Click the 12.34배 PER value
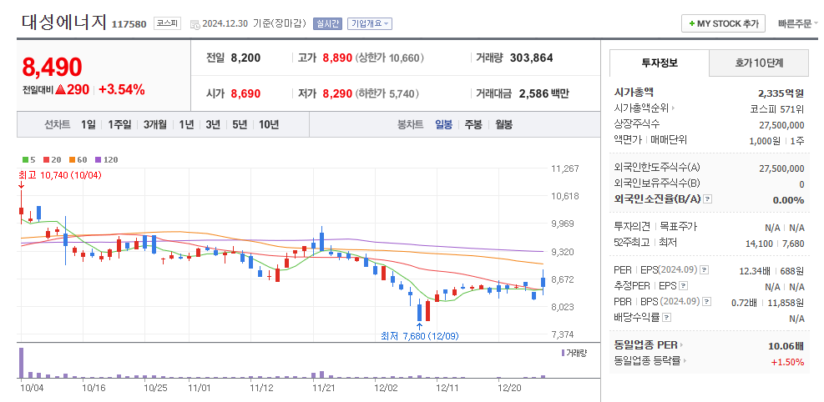The width and height of the screenshot is (824, 402). click(x=754, y=271)
